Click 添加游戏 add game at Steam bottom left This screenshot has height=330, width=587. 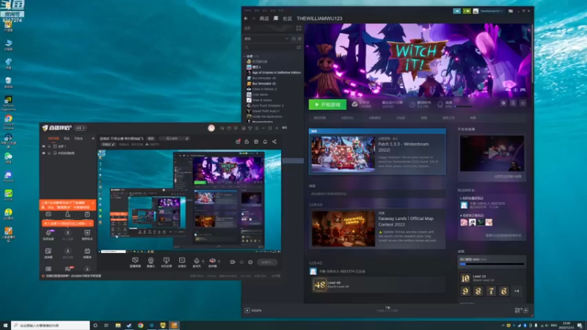[253, 310]
